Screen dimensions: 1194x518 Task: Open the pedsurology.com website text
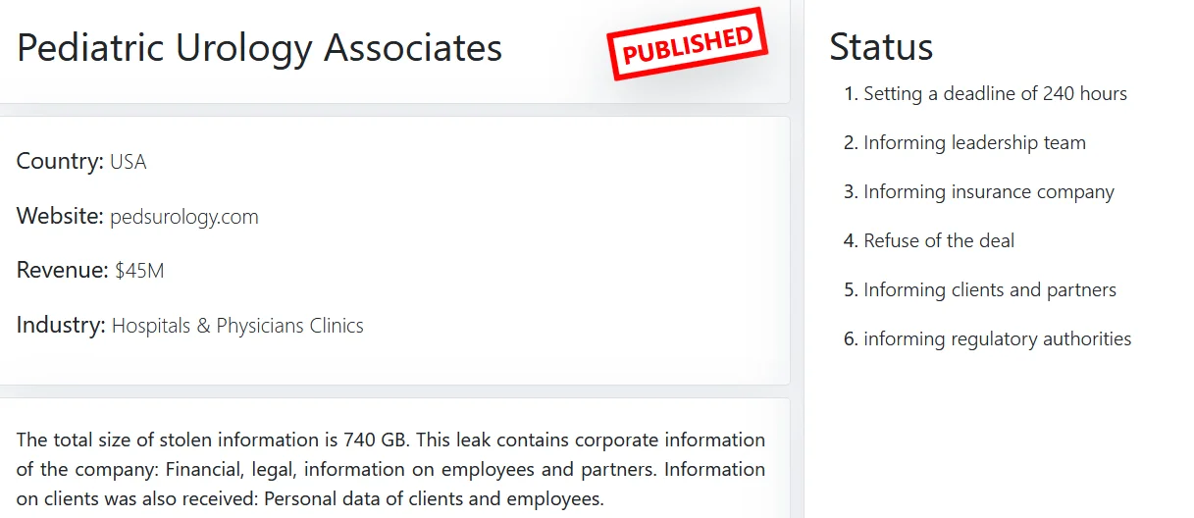(x=184, y=217)
